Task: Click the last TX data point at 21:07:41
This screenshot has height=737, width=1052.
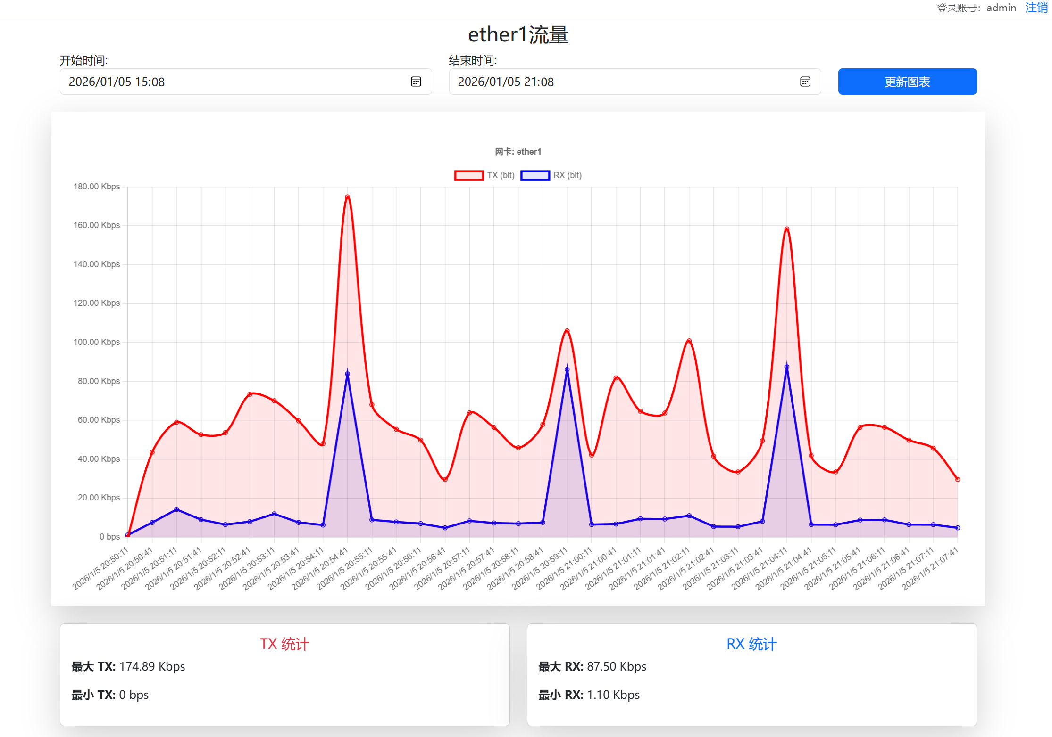Action: tap(957, 479)
